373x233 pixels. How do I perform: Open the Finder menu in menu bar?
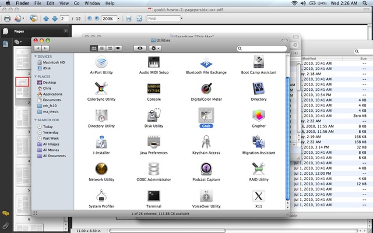tap(22, 3)
